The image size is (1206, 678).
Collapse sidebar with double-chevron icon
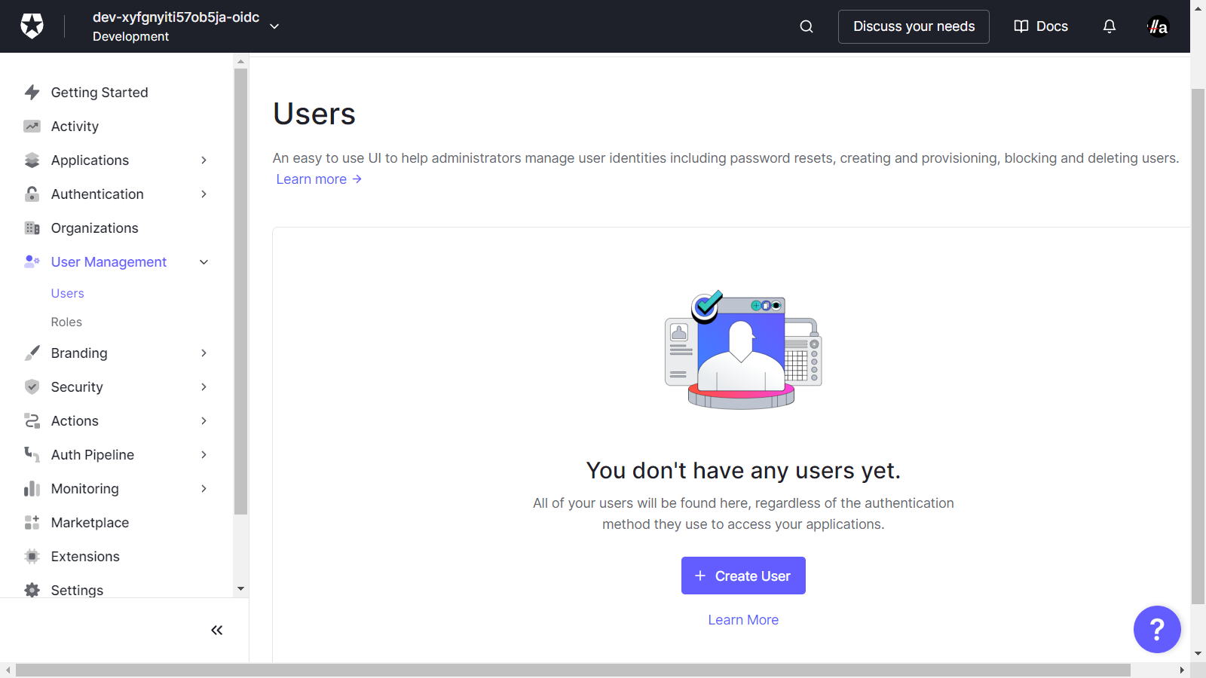[x=217, y=631]
